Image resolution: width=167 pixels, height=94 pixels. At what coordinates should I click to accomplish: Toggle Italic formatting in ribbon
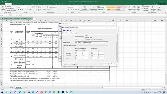[20, 10]
